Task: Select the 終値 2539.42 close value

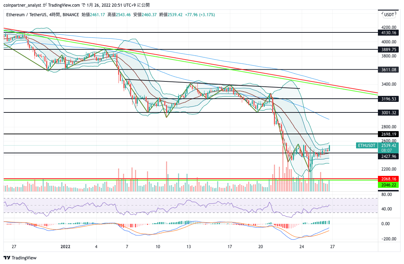Action: (171, 15)
